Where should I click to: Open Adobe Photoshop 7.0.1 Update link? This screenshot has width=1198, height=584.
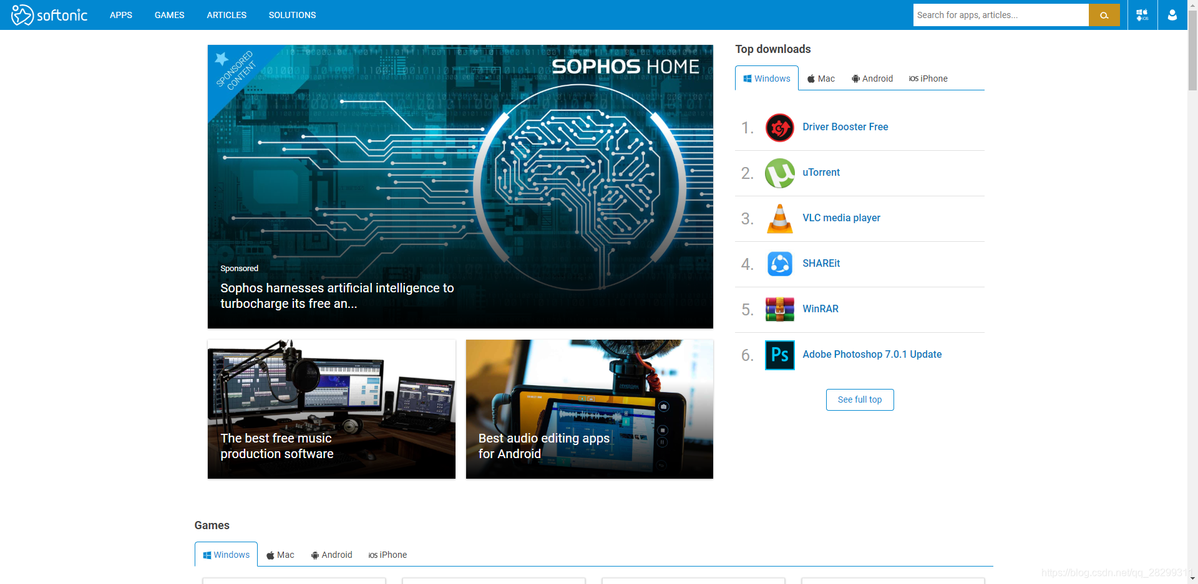coord(872,355)
